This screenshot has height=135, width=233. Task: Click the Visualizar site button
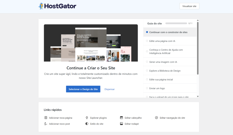coord(189,6)
